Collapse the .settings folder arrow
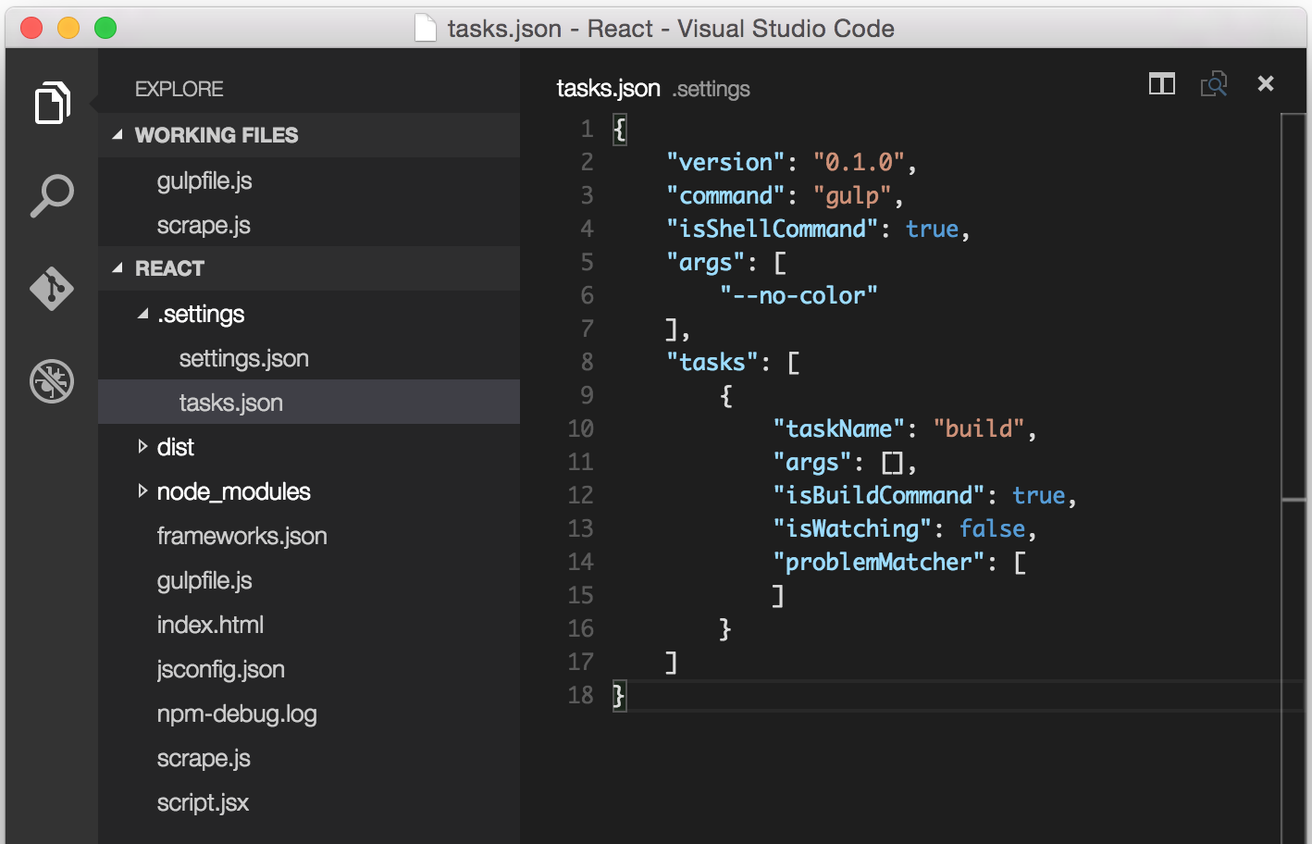The image size is (1312, 844). point(142,315)
